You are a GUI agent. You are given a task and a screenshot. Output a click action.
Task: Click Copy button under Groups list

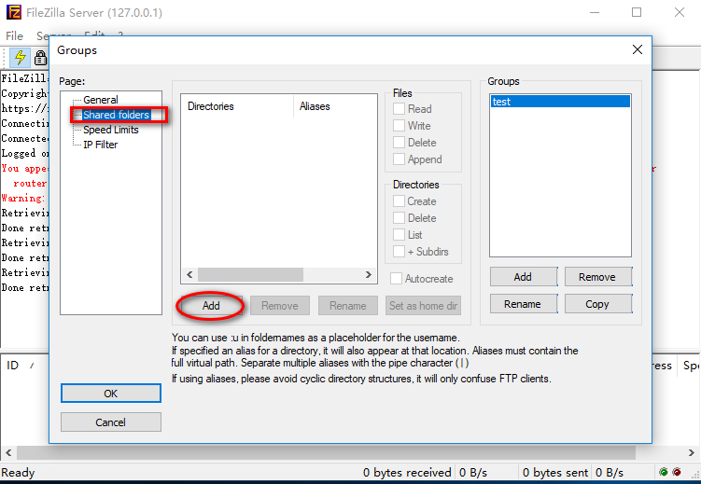point(598,304)
